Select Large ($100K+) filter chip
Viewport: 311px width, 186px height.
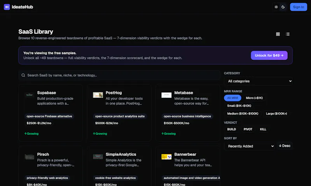pyautogui.click(x=276, y=113)
